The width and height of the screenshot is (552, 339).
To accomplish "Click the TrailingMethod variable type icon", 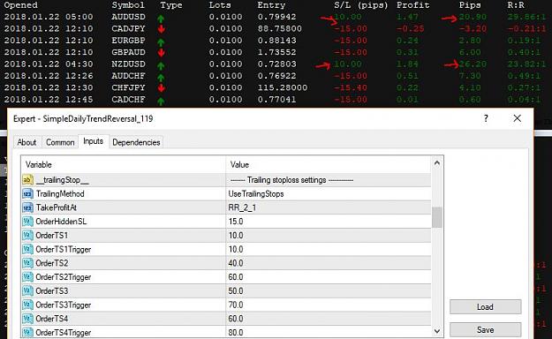I will coord(27,193).
